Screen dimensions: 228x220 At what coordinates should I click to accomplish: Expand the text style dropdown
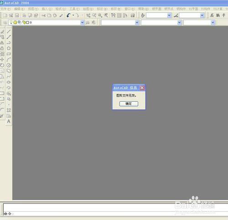[x=169, y=16]
